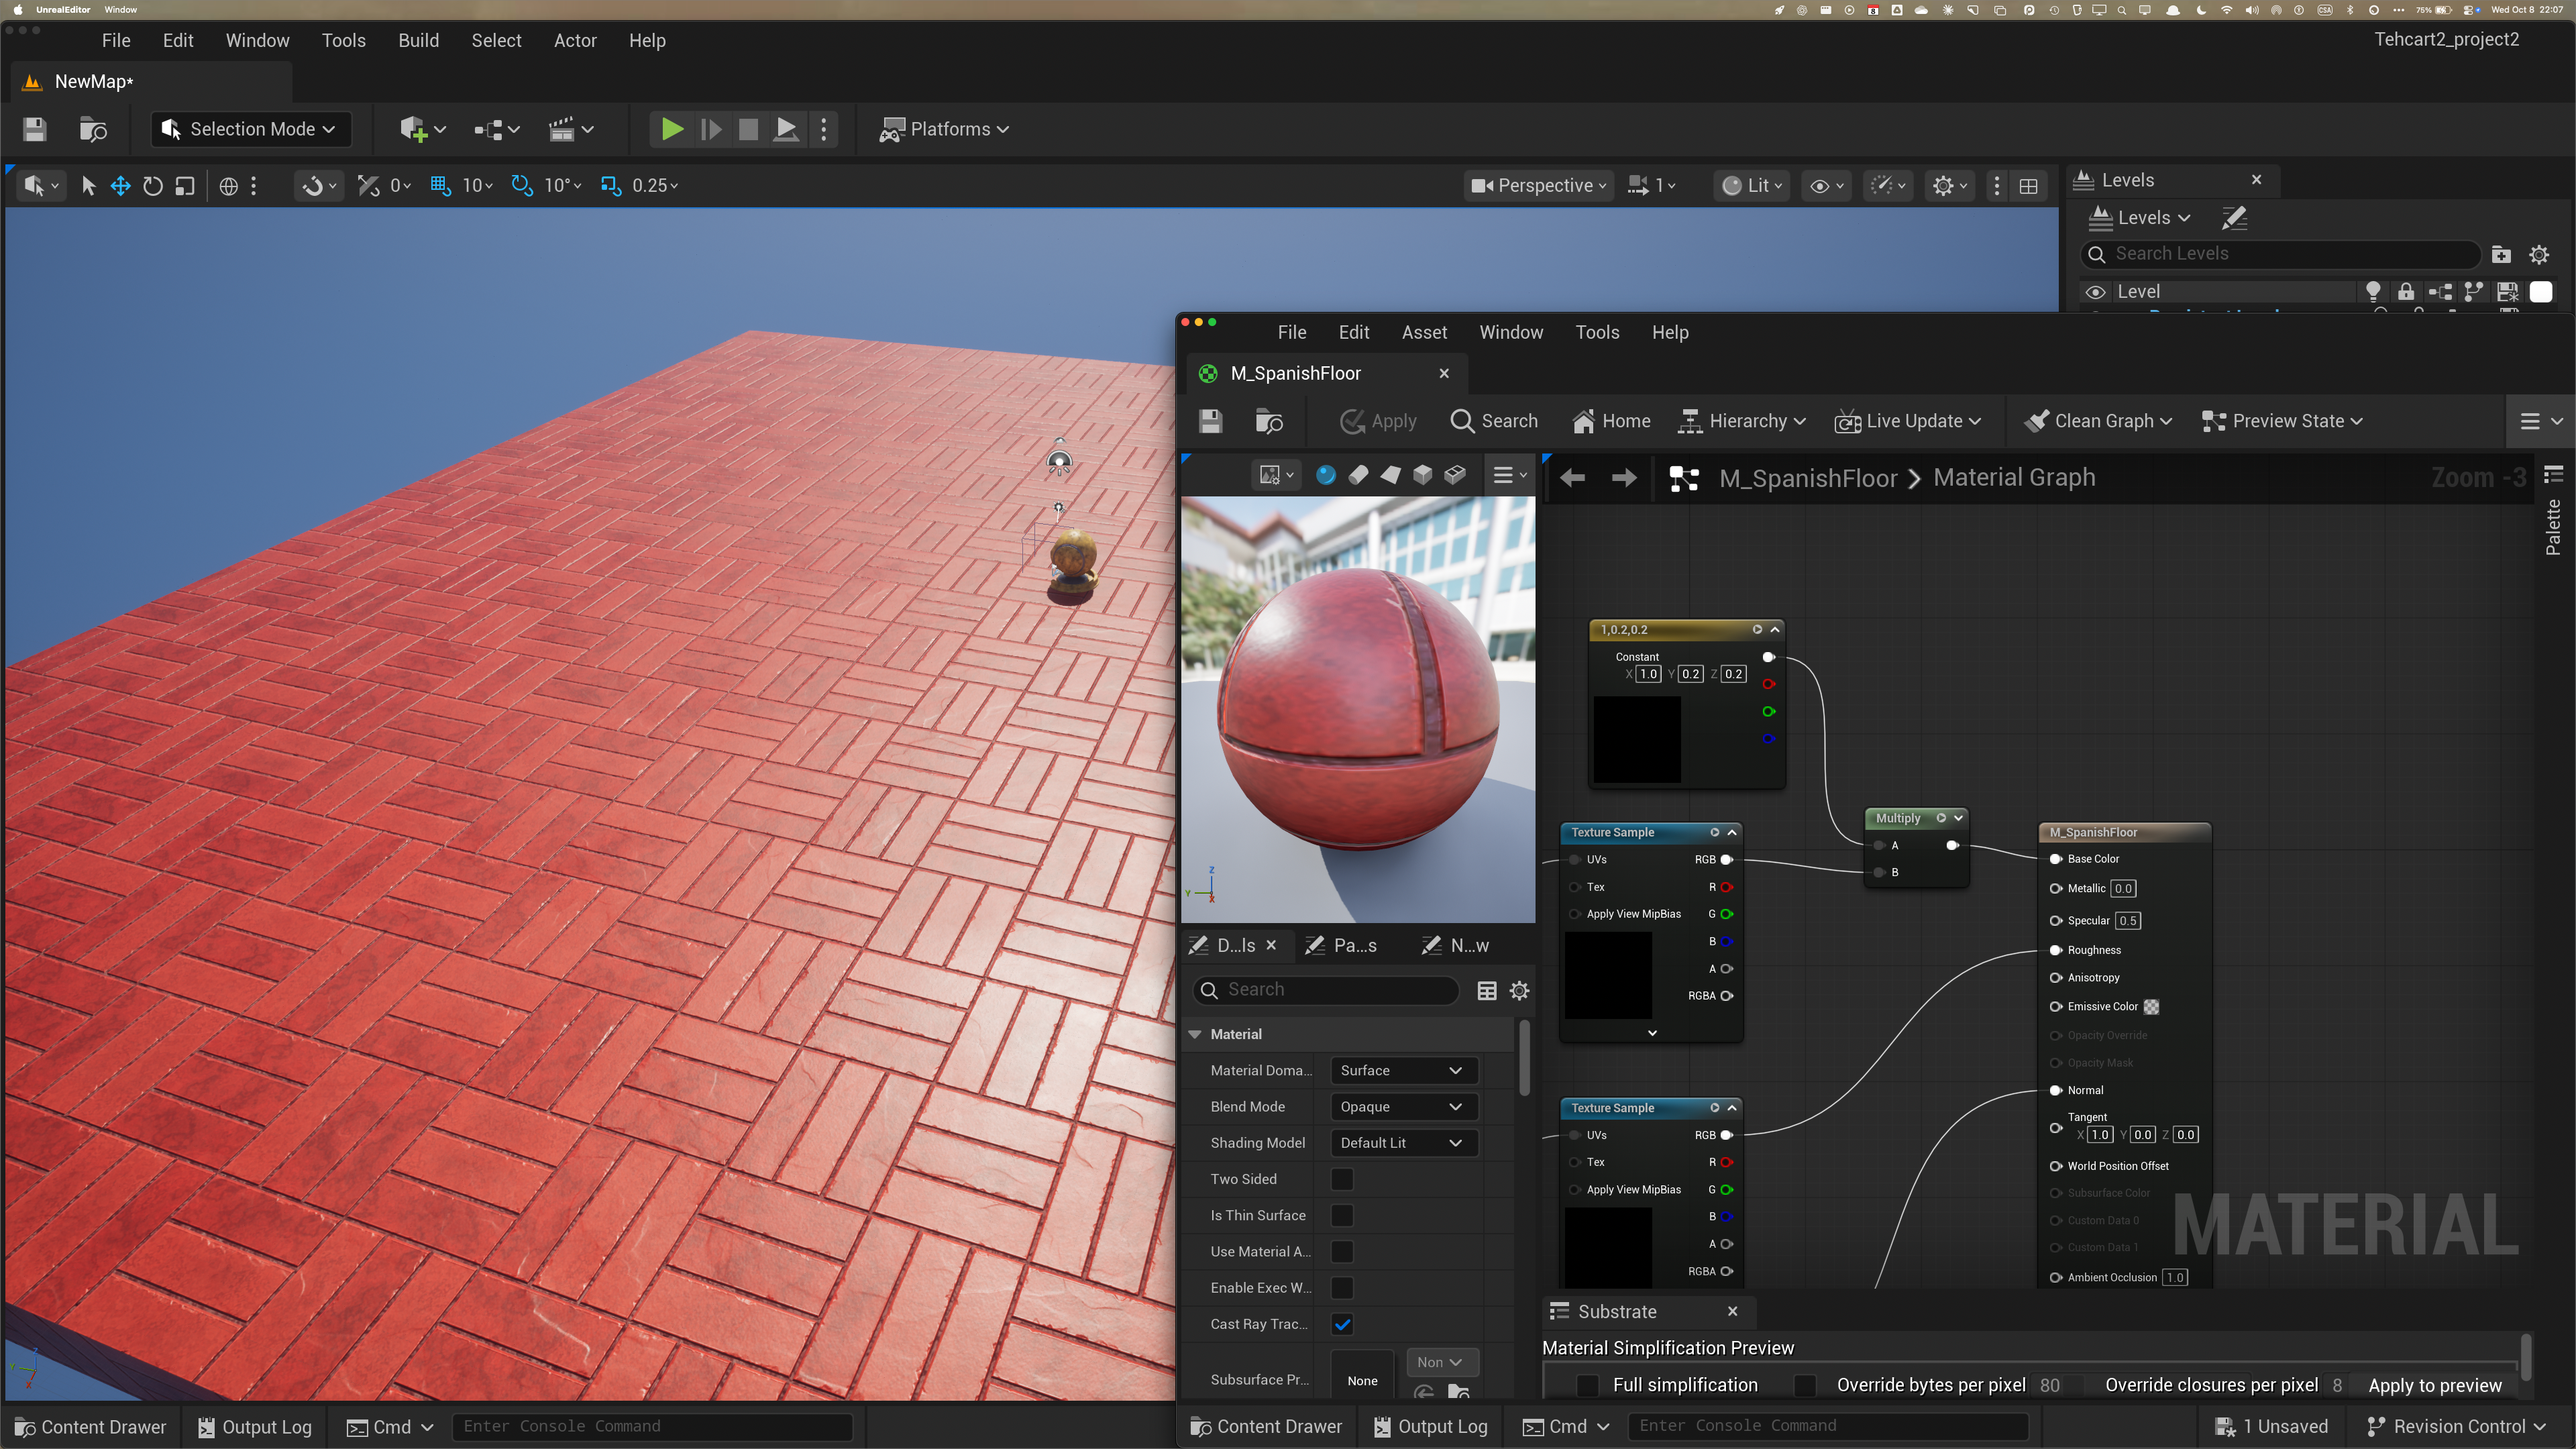
Task: Activate the Translate move gizmo tool
Action: (120, 186)
